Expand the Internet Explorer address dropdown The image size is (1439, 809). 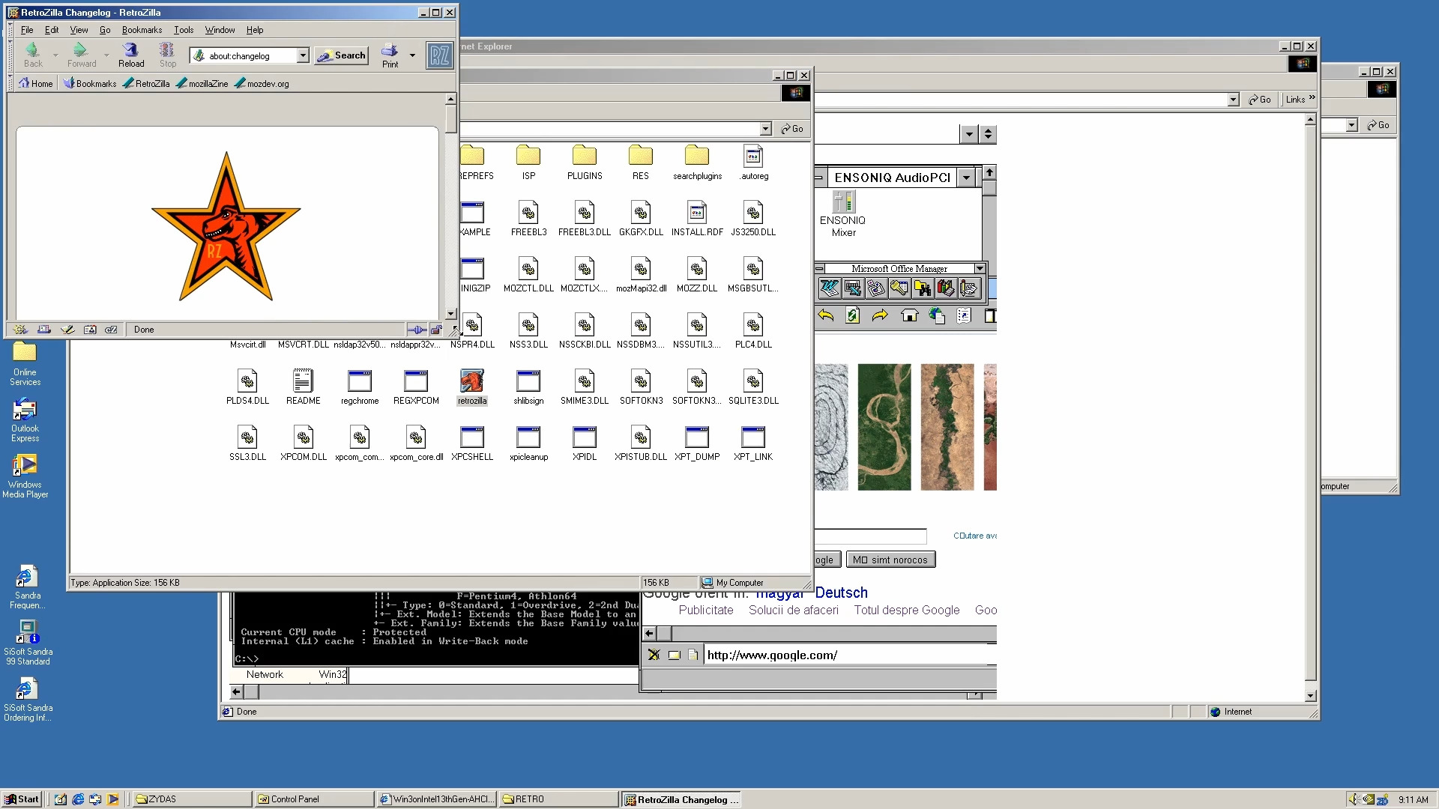coord(1234,100)
